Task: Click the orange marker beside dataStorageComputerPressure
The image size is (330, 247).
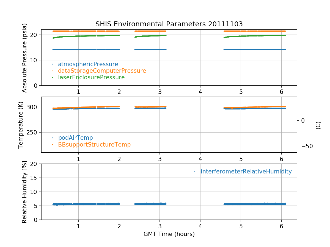Action: point(52,71)
